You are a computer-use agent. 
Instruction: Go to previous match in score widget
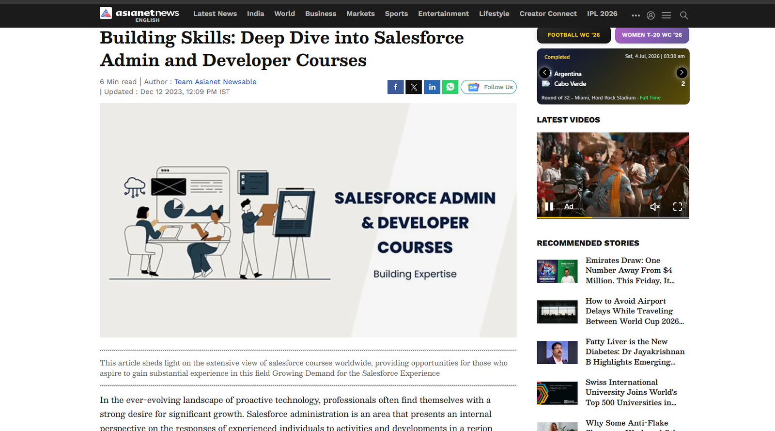(x=545, y=73)
